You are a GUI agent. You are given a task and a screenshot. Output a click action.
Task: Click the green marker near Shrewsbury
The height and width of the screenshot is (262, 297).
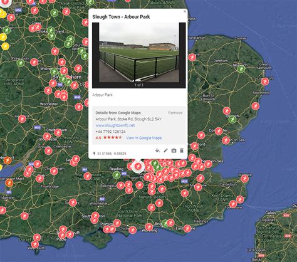coord(21,63)
